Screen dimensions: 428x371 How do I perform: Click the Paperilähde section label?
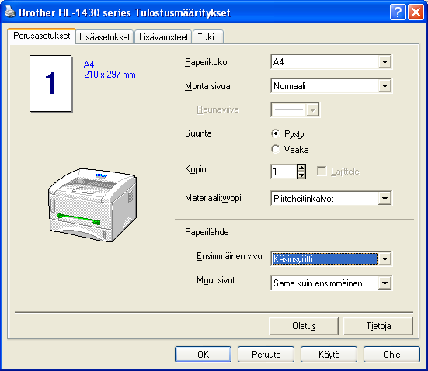click(x=207, y=232)
